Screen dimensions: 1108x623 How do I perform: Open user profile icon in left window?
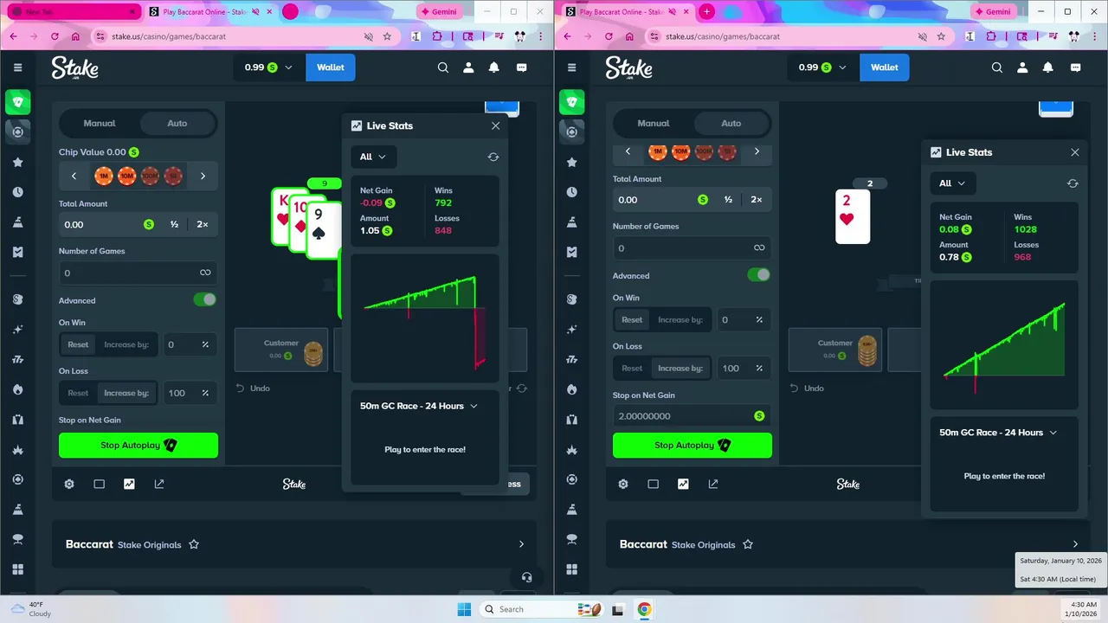pos(468,67)
